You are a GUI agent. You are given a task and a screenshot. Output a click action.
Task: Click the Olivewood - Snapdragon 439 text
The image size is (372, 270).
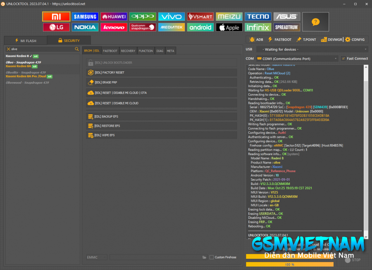27,83
